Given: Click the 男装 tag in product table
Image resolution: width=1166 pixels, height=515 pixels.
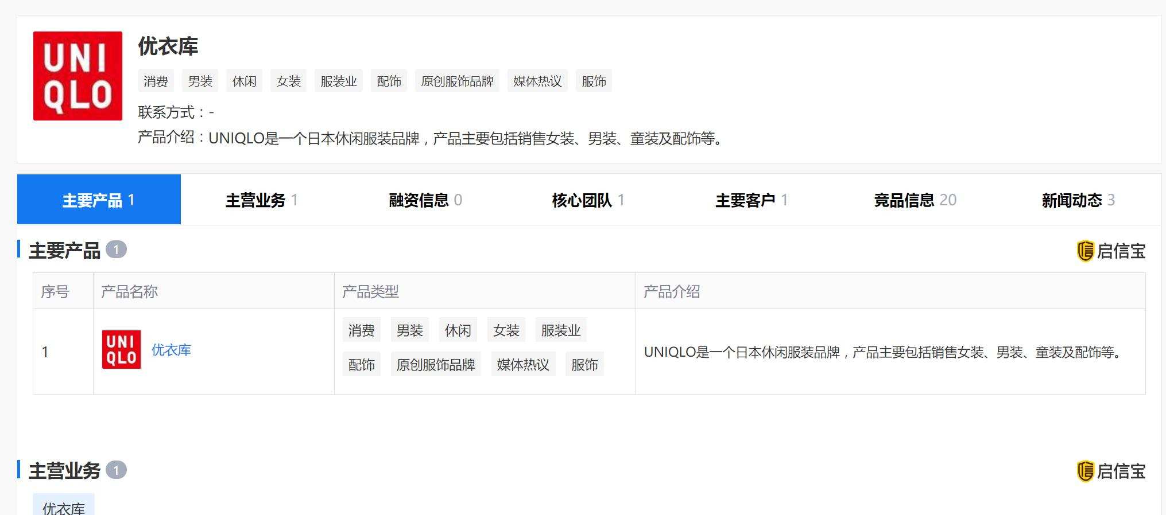Looking at the screenshot, I should pyautogui.click(x=410, y=330).
